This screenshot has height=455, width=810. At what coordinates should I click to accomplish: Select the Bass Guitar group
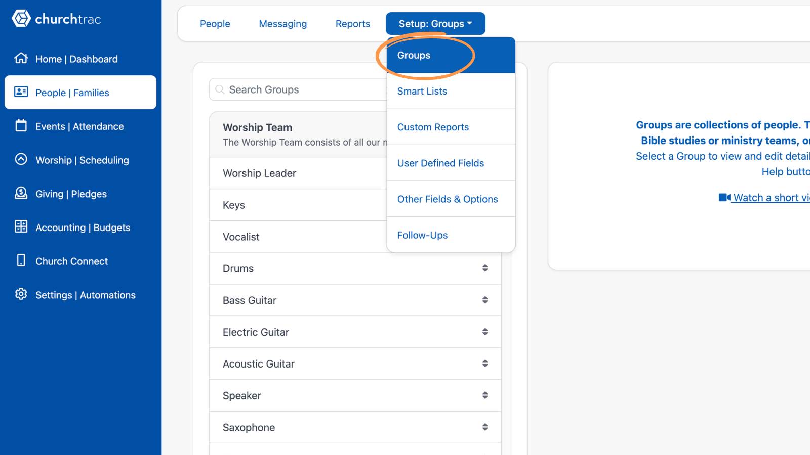355,300
